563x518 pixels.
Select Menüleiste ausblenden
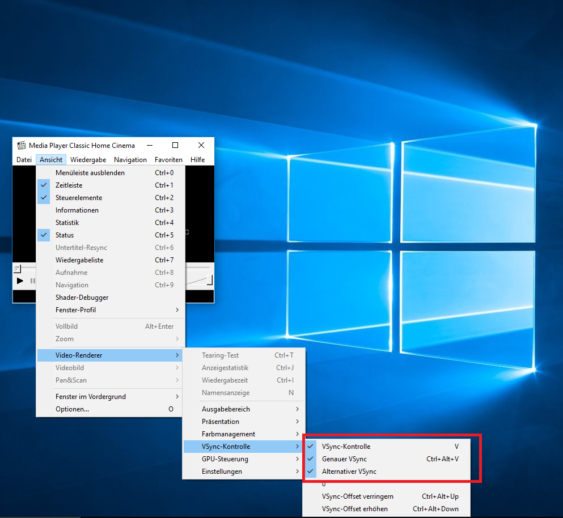tap(111, 173)
